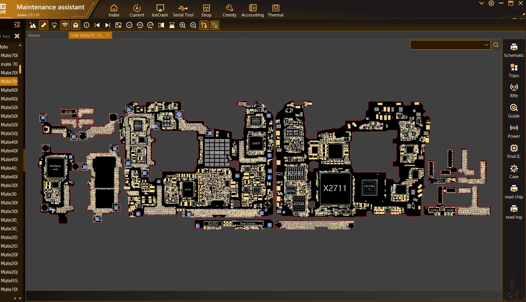Click the read chip button
This screenshot has width=526, height=302.
coord(514,192)
